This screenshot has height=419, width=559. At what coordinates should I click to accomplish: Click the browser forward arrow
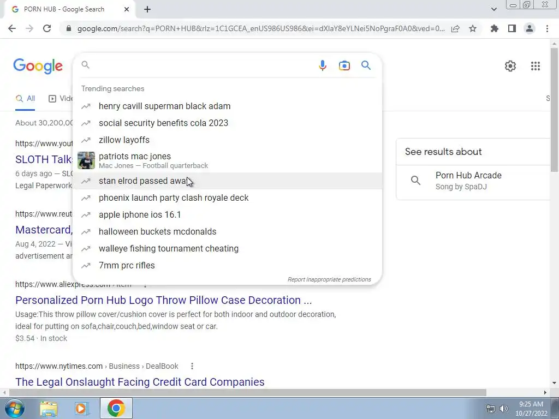pyautogui.click(x=29, y=28)
